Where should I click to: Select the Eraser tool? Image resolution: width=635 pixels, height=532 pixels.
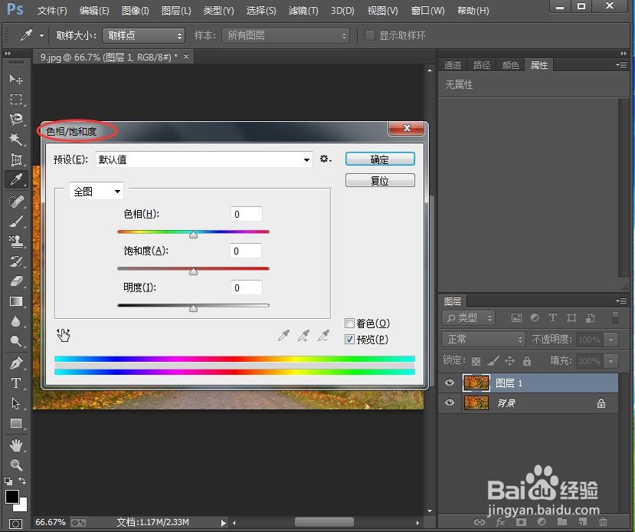point(16,281)
